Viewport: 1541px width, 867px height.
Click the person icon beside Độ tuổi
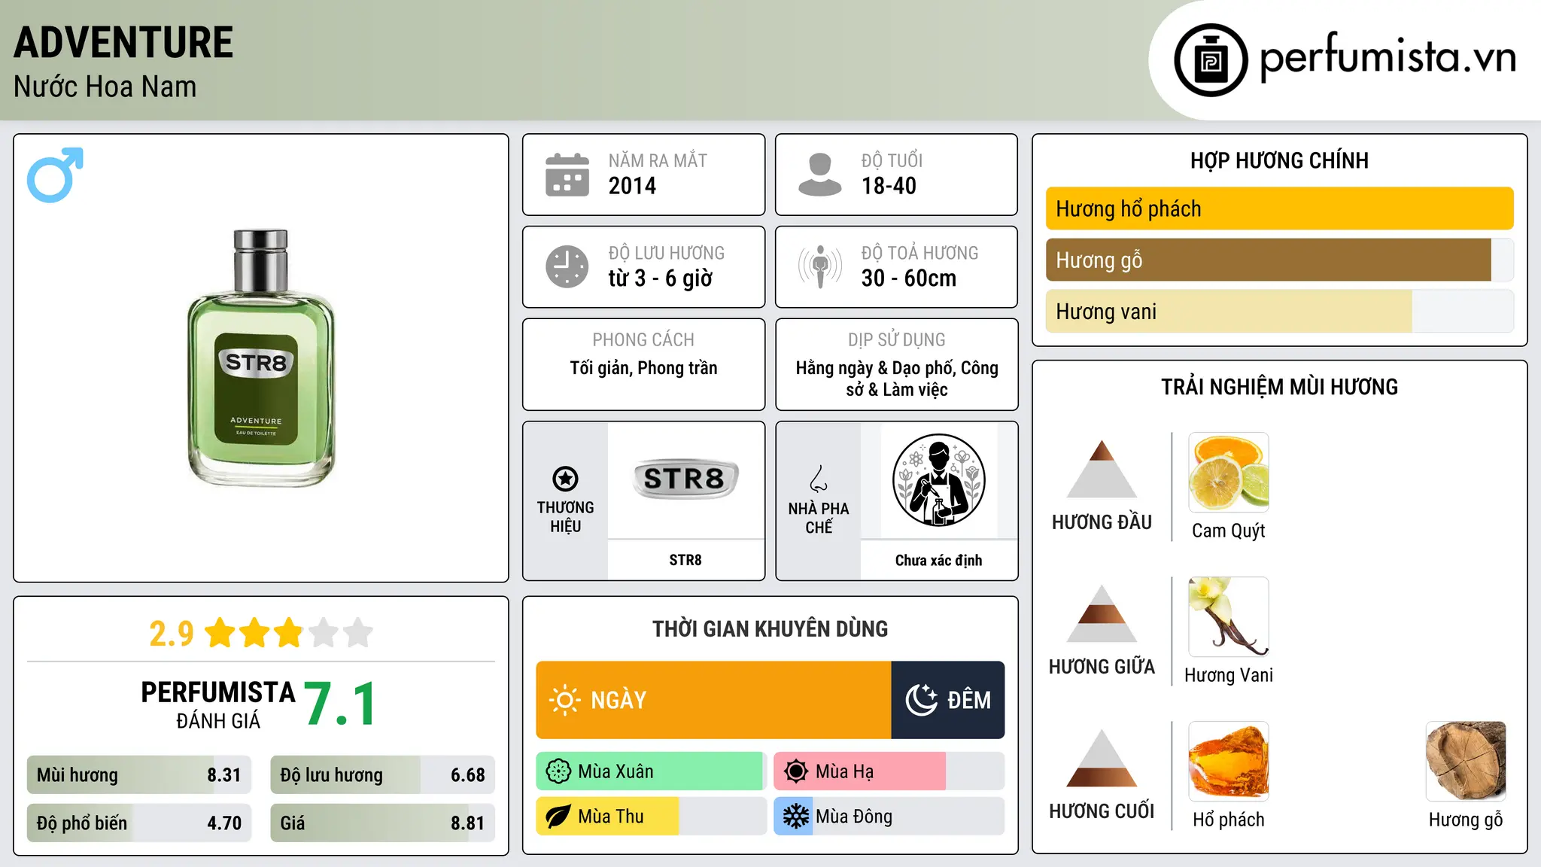pyautogui.click(x=820, y=175)
